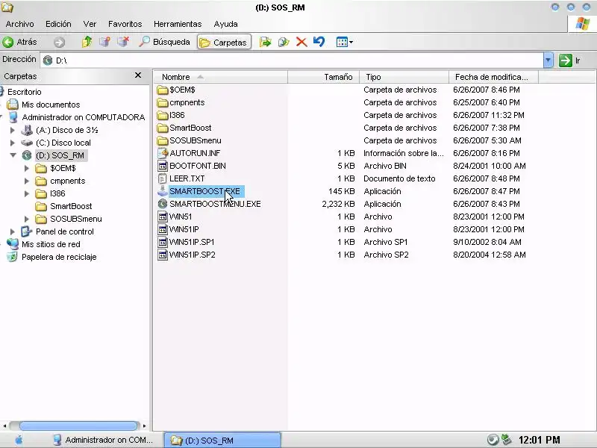This screenshot has width=597, height=448.
Task: Select the SMARTBOOSTMENU.EXE application icon
Action: pos(163,204)
